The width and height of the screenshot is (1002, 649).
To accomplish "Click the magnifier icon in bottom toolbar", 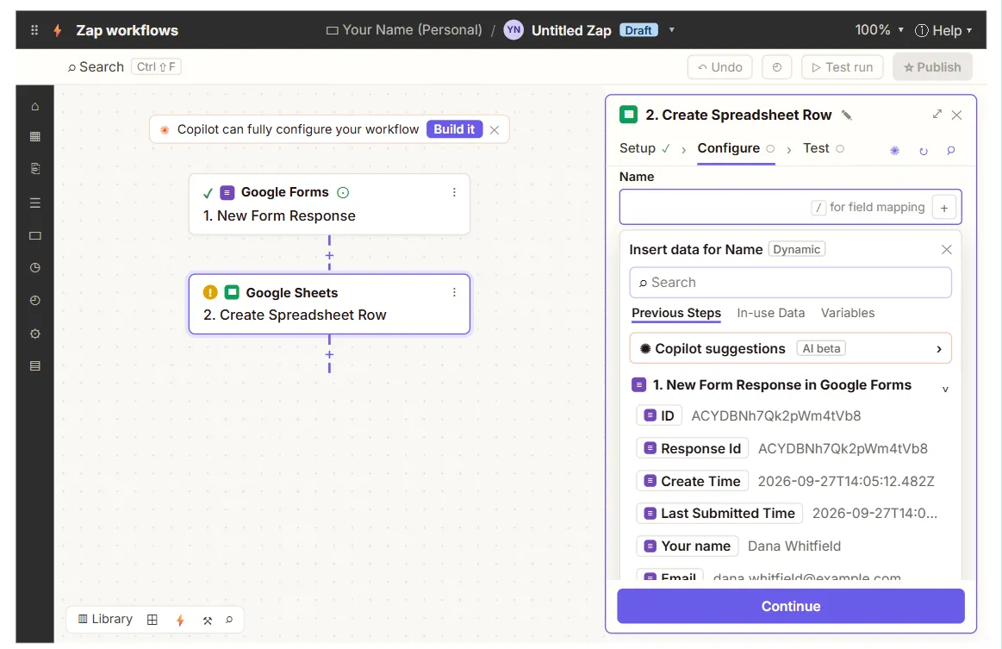I will (x=229, y=620).
